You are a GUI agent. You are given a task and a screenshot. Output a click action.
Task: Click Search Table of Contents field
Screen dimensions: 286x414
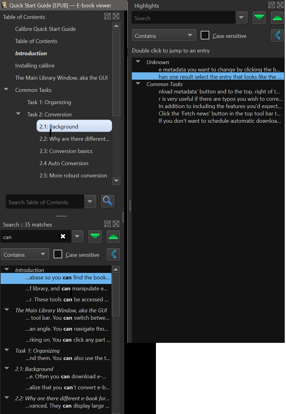pos(45,202)
